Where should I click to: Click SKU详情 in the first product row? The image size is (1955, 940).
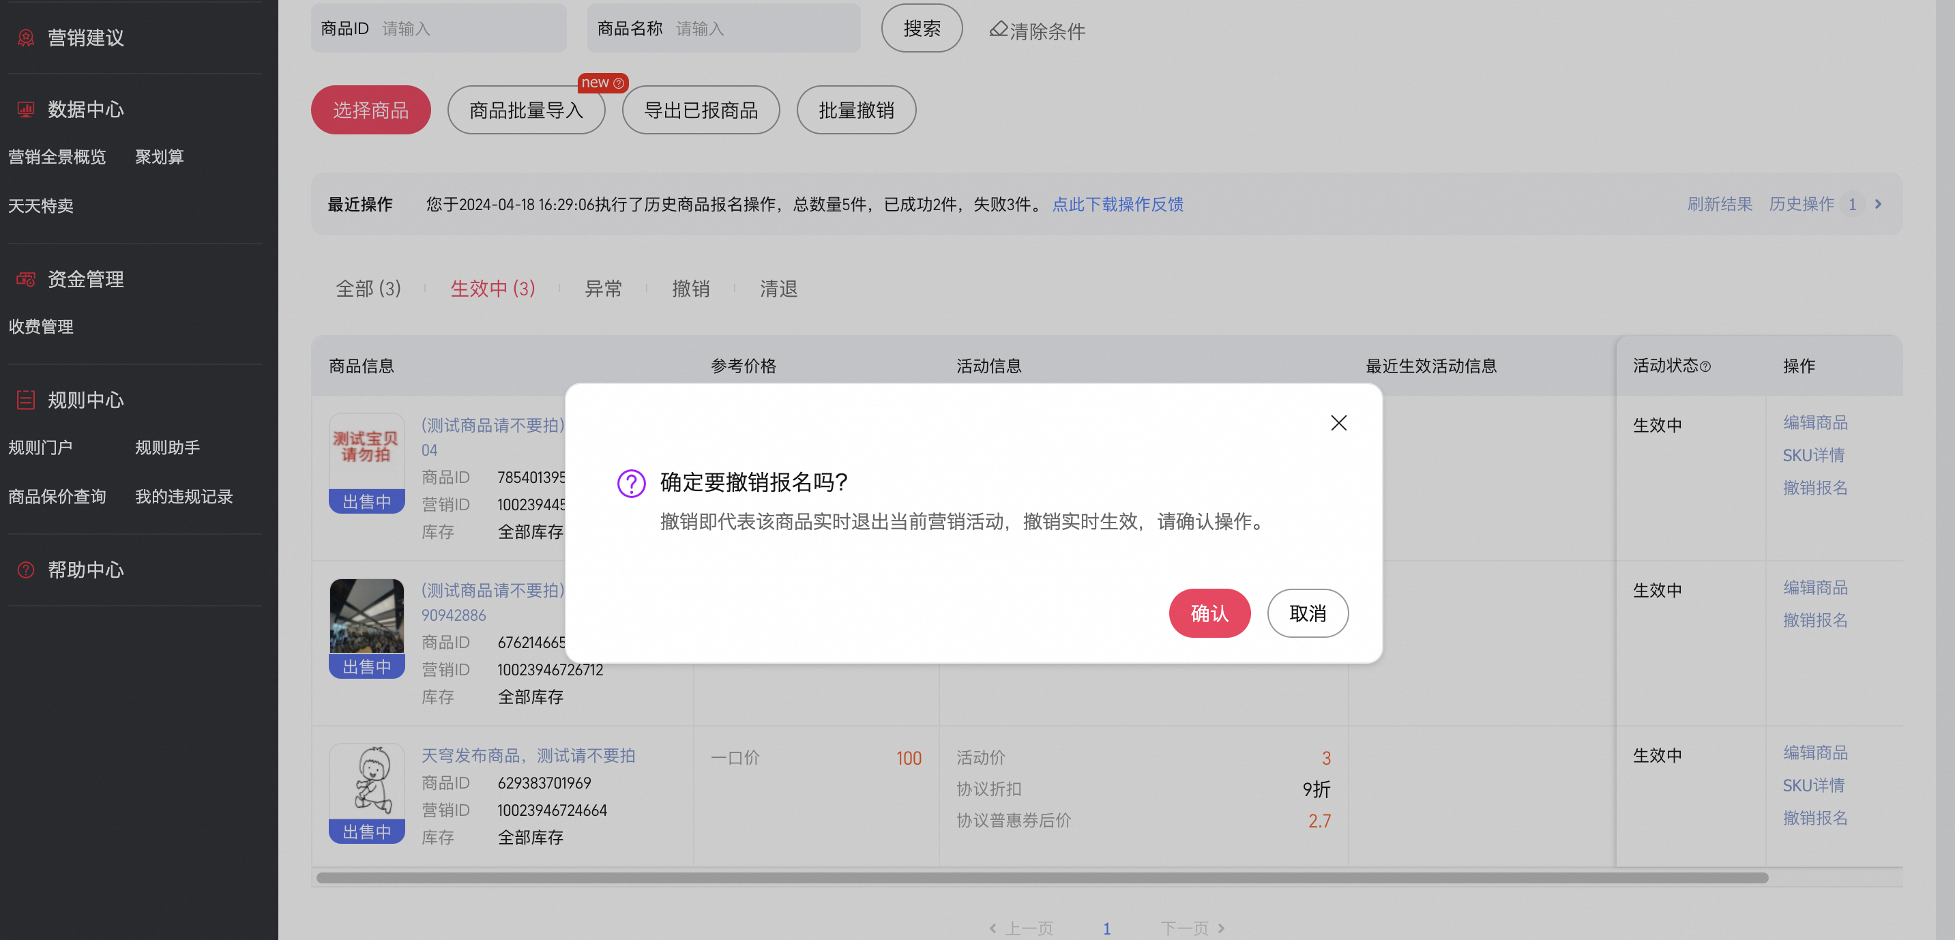click(x=1813, y=455)
